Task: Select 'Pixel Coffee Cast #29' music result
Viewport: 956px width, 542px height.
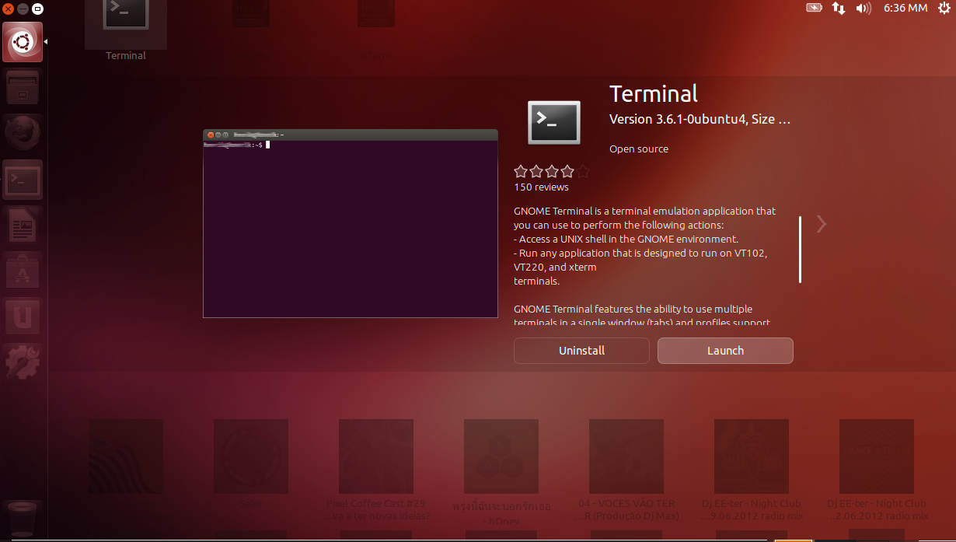Action: tap(376, 470)
